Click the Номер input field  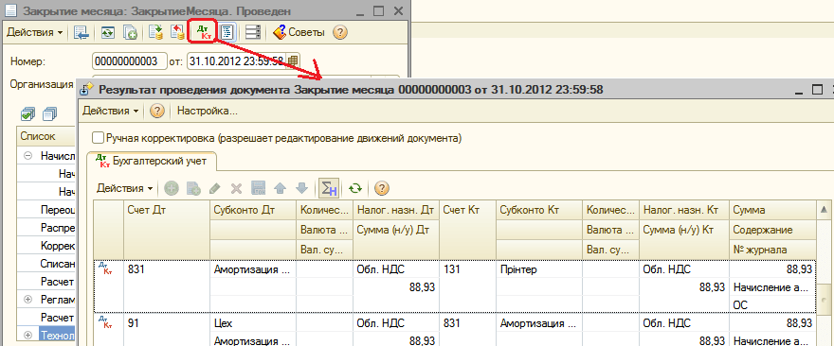tap(129, 61)
